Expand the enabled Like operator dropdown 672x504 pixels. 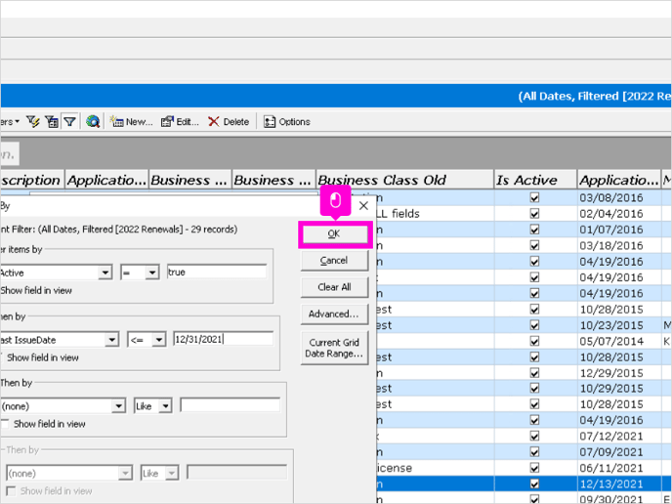[x=165, y=406]
